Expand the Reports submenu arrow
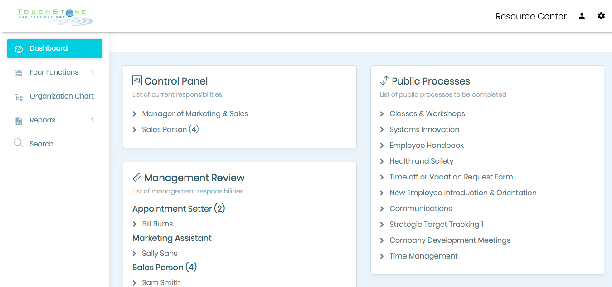Image resolution: width=612 pixels, height=287 pixels. point(92,120)
